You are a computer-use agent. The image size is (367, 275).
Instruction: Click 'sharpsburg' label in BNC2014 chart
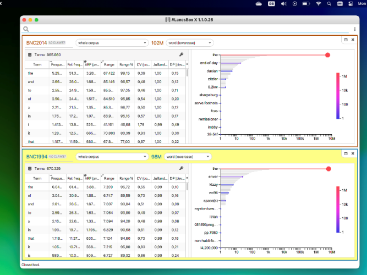point(209,95)
